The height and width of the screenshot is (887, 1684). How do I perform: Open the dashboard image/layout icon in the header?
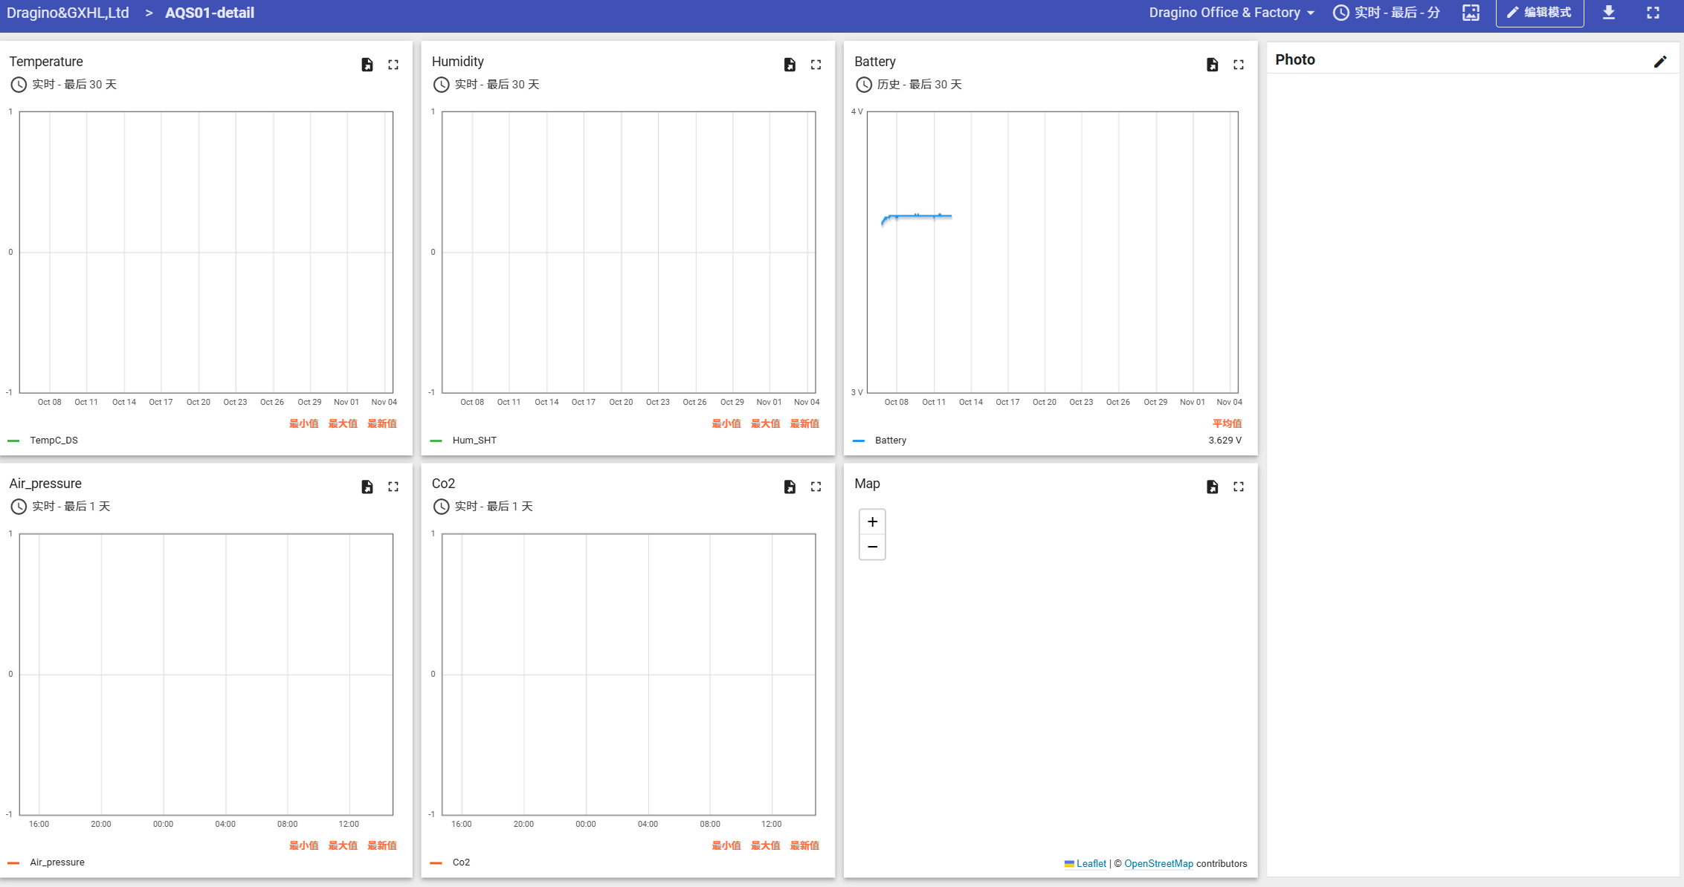[1471, 13]
